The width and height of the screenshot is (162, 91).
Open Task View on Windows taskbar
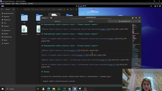pyautogui.click(x=38, y=89)
